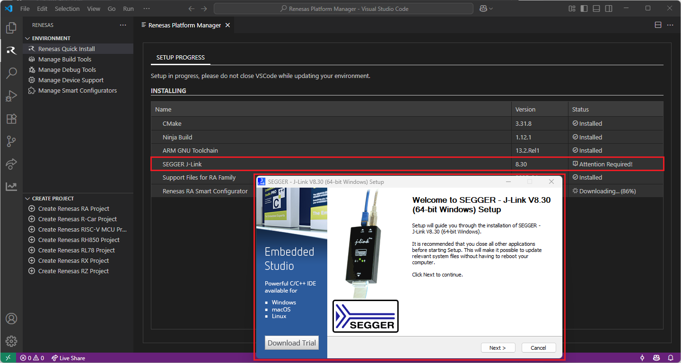Open the Search view in activity bar
Viewport: 681px width, 363px height.
tap(11, 73)
